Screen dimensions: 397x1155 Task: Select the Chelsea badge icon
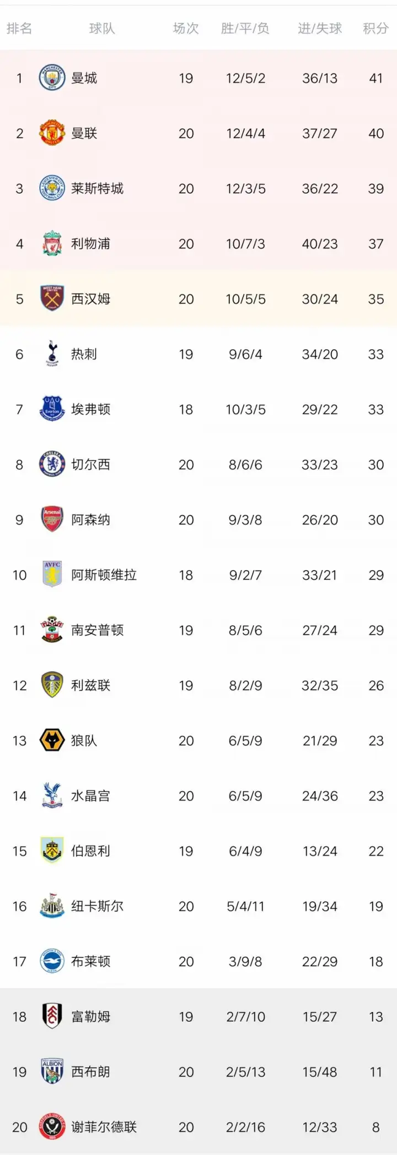52,465
